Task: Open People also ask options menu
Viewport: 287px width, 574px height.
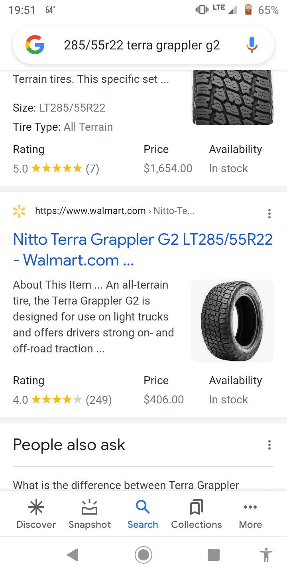Action: pos(269,445)
